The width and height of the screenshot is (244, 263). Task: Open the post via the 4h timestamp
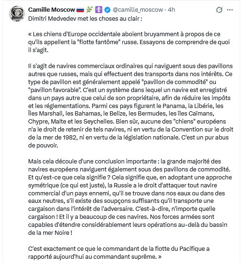click(x=171, y=10)
